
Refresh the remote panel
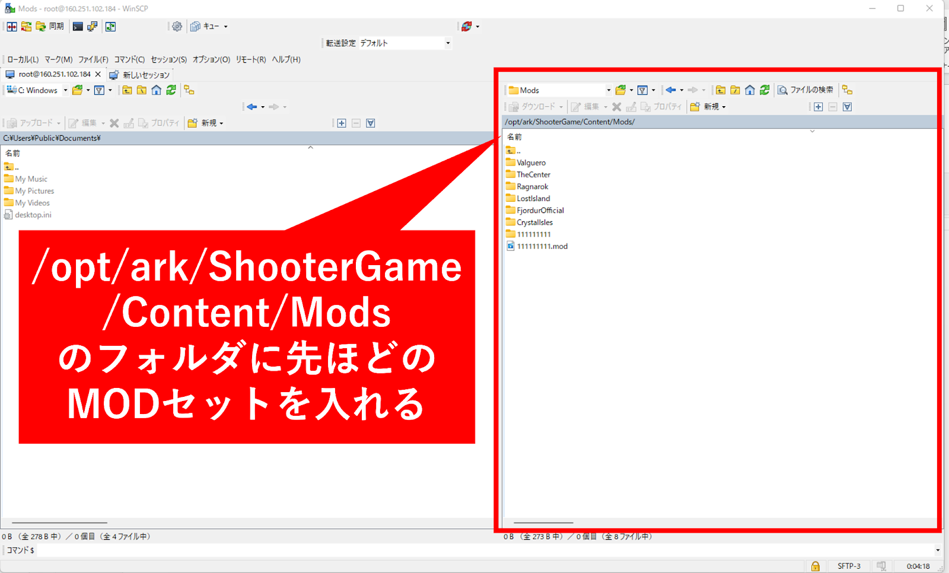[x=765, y=90]
